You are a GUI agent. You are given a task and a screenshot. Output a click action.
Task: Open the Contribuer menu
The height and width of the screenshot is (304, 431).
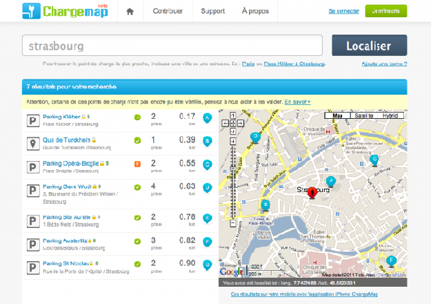(168, 11)
